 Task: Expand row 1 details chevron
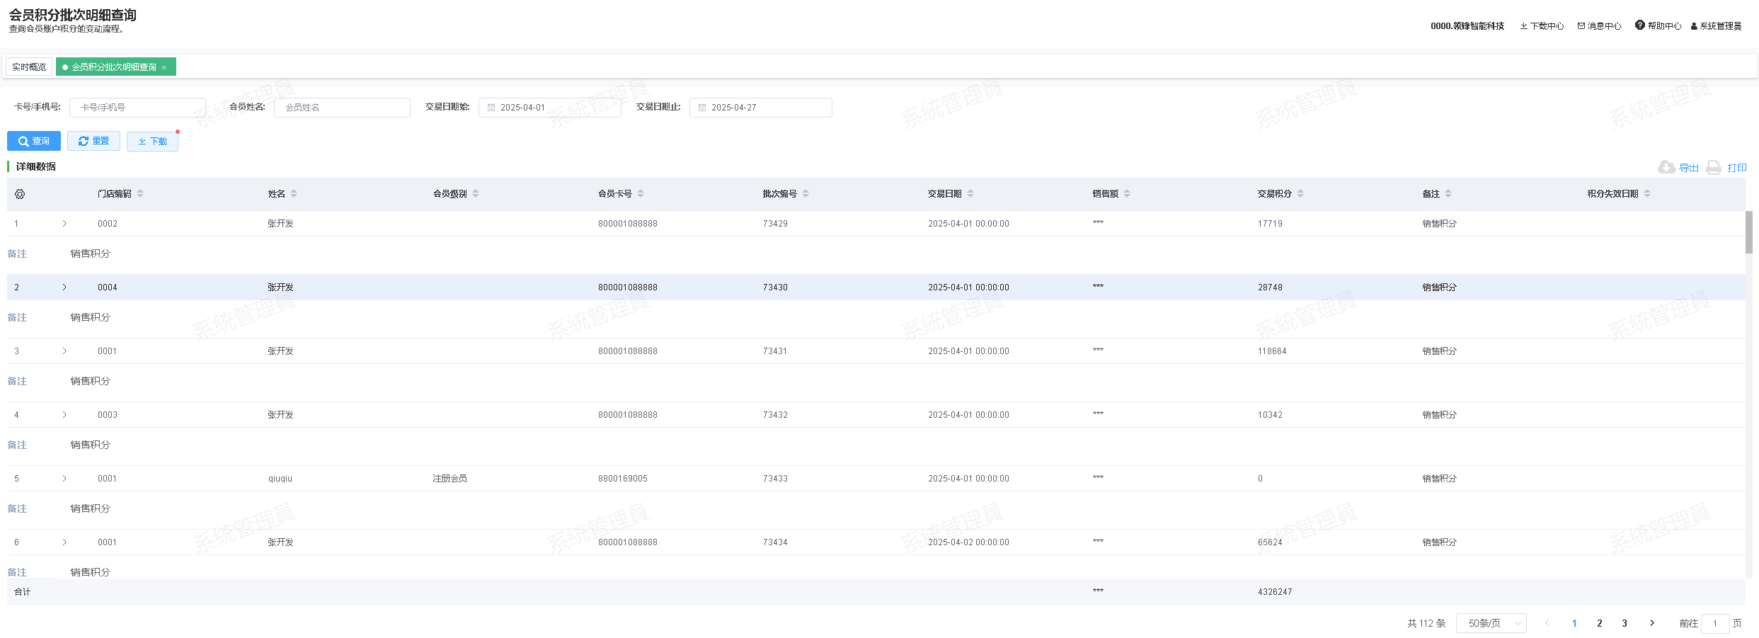click(64, 224)
